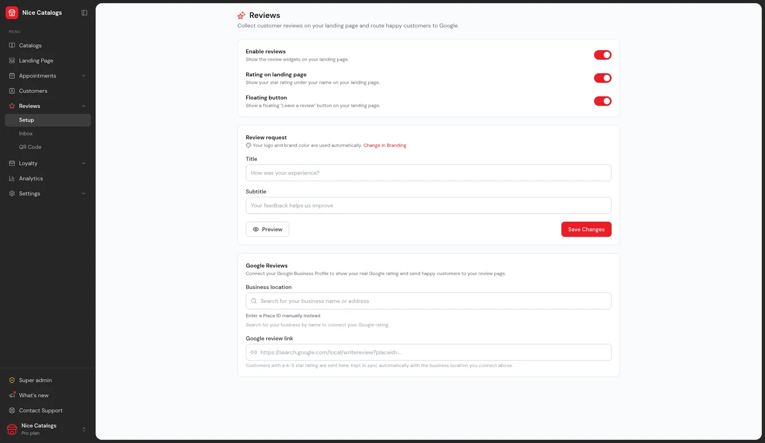The height and width of the screenshot is (443, 765).
Task: Click the Landing Page layout icon
Action: coord(12,61)
